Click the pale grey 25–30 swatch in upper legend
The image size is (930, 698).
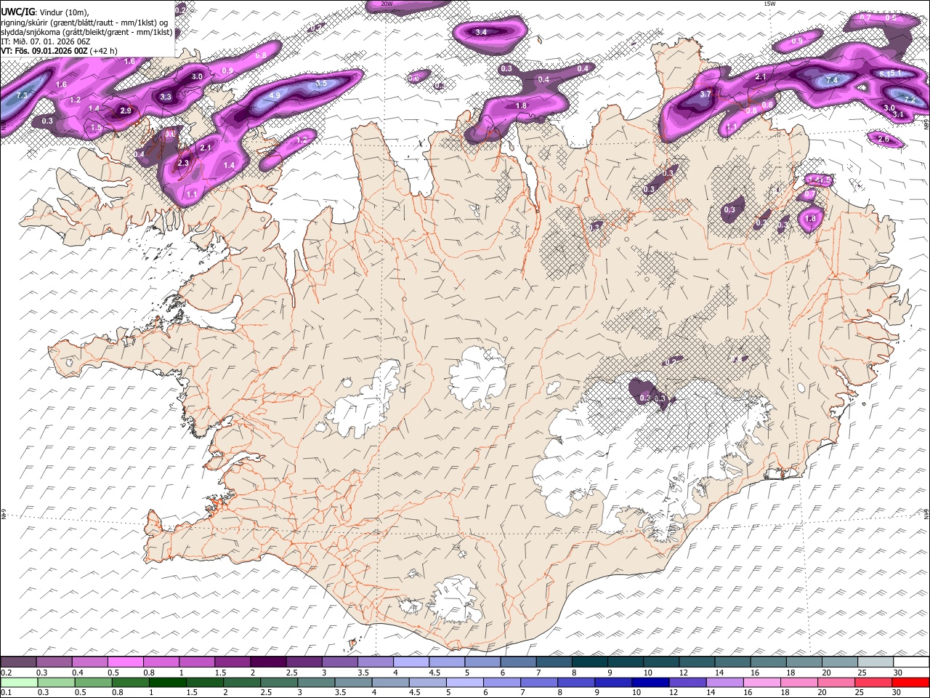pyautogui.click(x=874, y=662)
